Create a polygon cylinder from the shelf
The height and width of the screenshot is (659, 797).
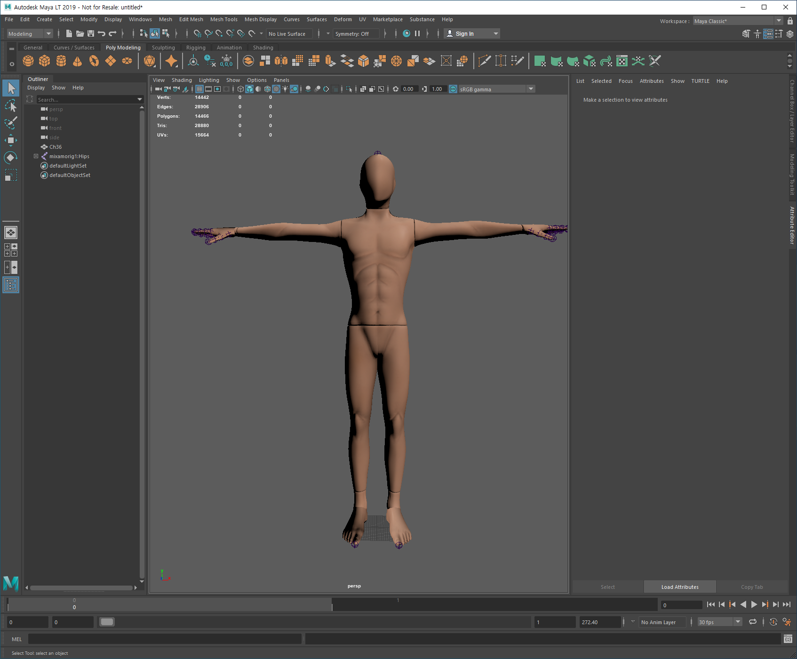coord(61,61)
